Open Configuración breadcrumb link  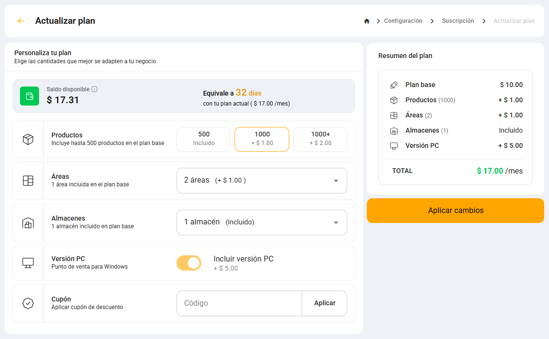coord(403,21)
